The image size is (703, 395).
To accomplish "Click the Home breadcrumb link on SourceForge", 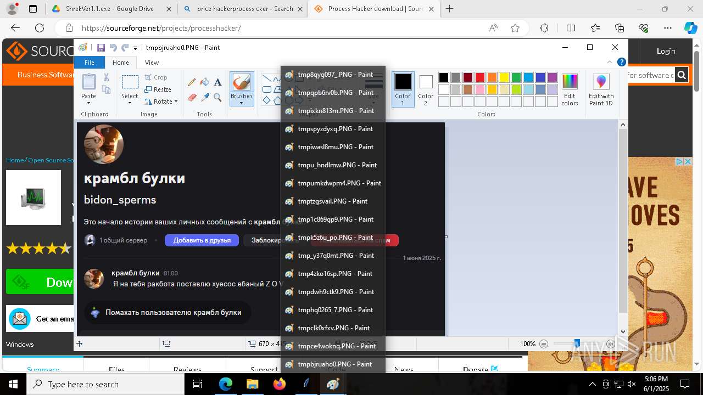I will [x=14, y=160].
